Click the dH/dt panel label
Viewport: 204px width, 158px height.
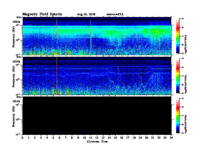[x=16, y=22]
